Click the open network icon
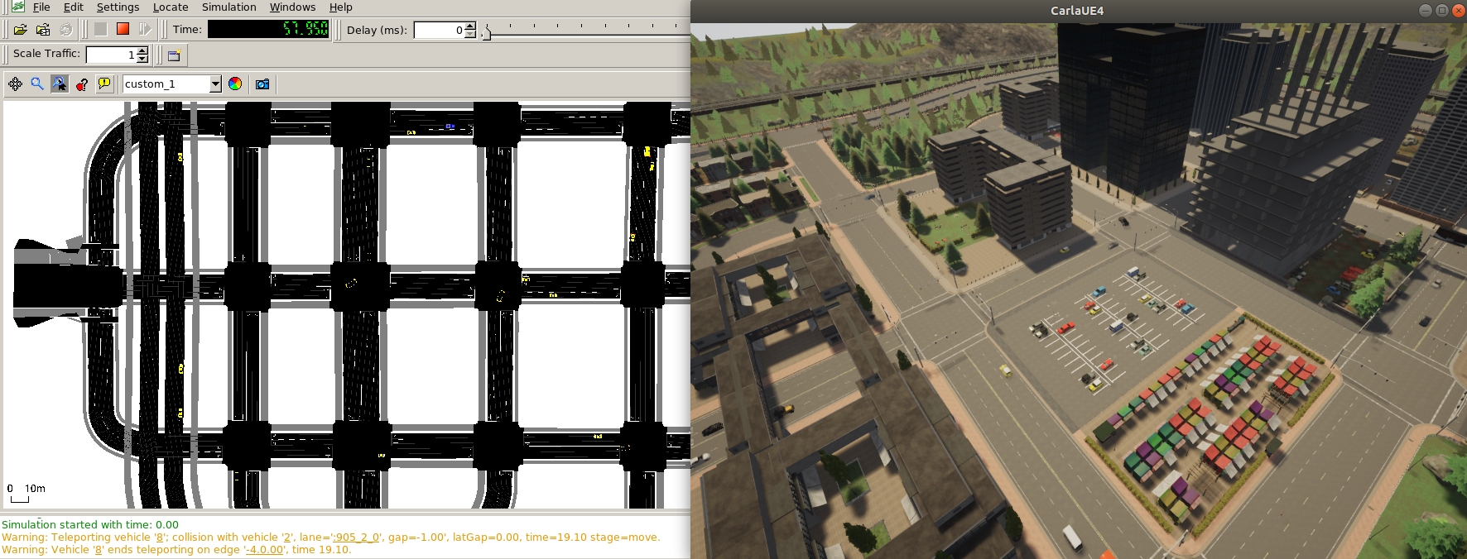 (x=43, y=30)
